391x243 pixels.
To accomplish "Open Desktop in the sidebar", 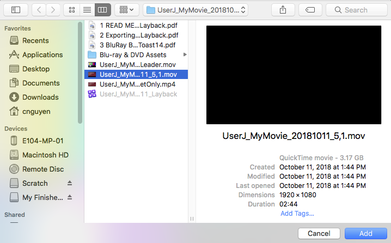I will [x=36, y=69].
